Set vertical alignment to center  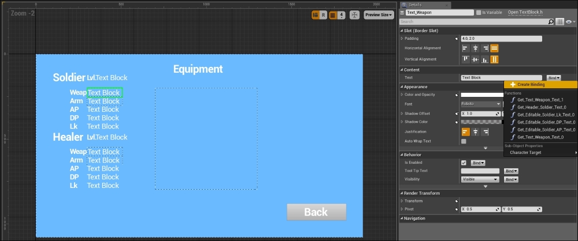(x=475, y=59)
